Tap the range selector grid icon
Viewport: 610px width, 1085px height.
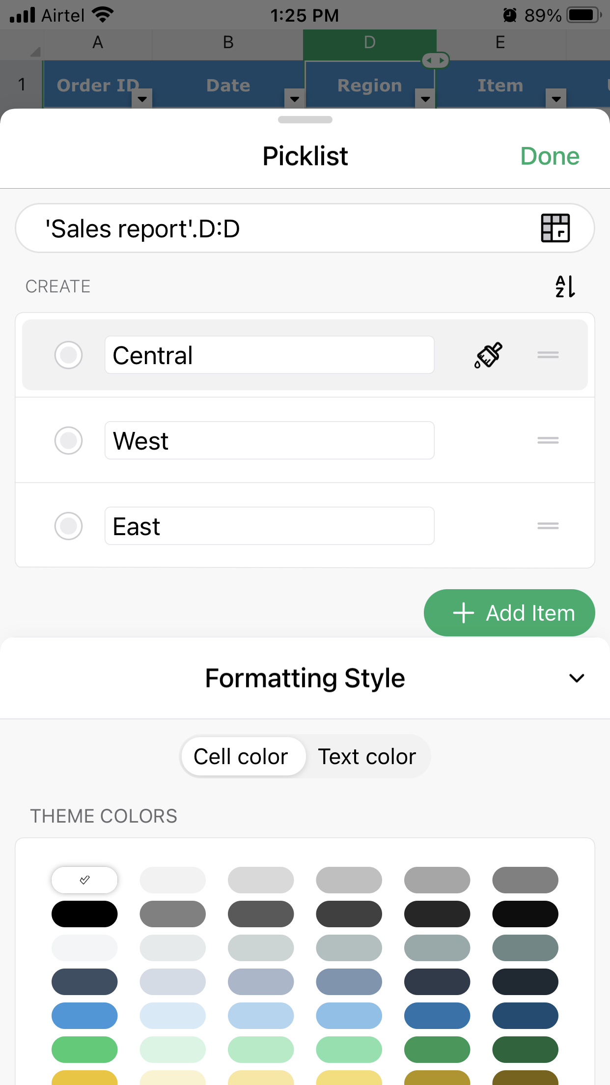[555, 228]
